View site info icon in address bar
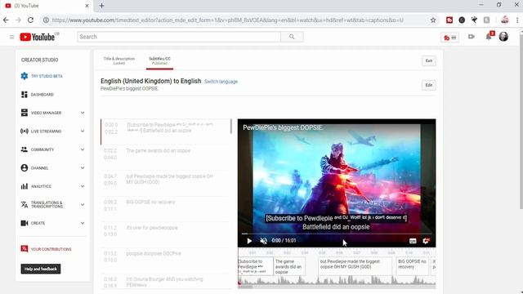Viewport: 523px width, 294px height. point(46,20)
